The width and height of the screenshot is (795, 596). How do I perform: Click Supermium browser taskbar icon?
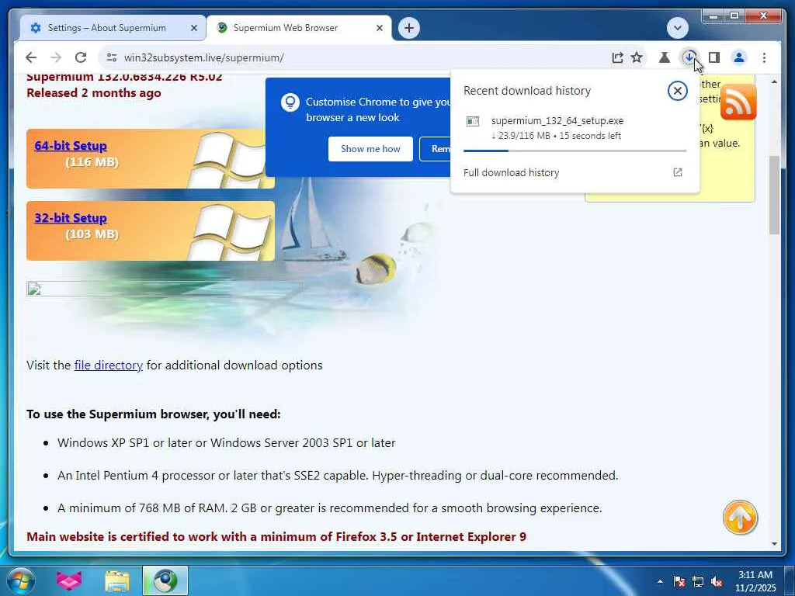(165, 580)
